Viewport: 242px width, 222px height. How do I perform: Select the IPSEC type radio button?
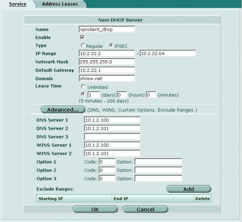[x=111, y=45]
